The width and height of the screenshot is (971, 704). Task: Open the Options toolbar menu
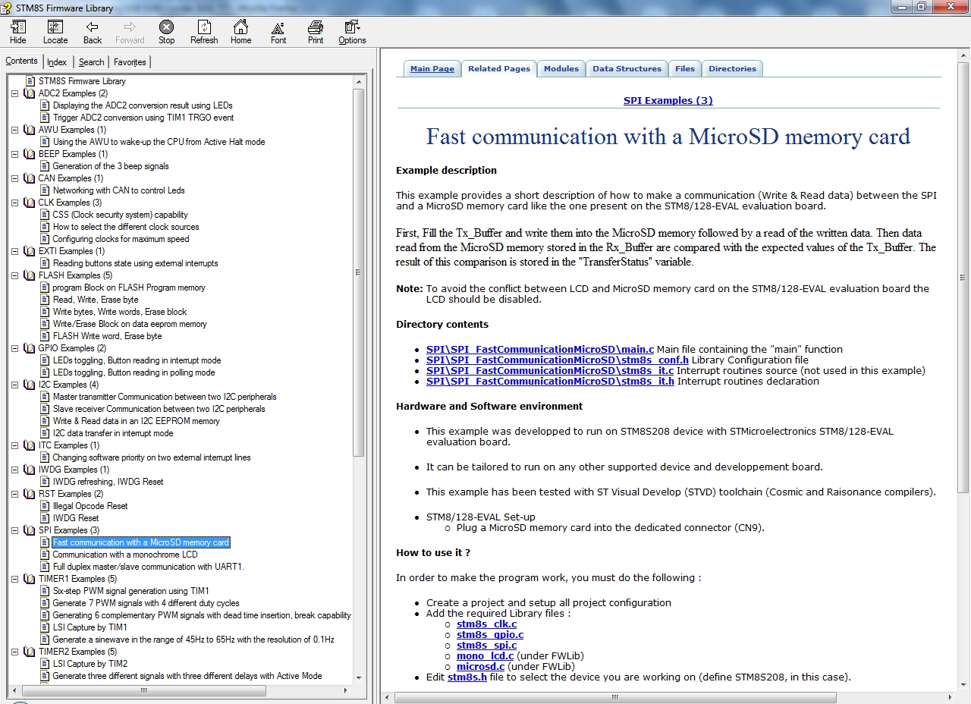tap(352, 32)
